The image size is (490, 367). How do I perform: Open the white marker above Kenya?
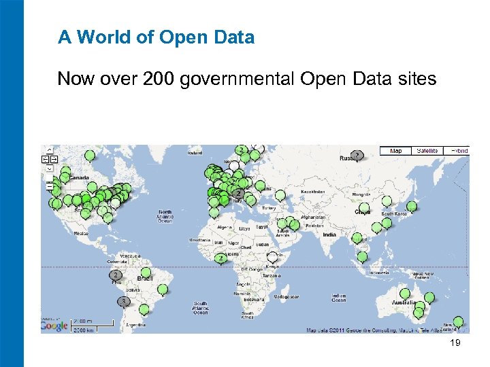pyautogui.click(x=272, y=256)
